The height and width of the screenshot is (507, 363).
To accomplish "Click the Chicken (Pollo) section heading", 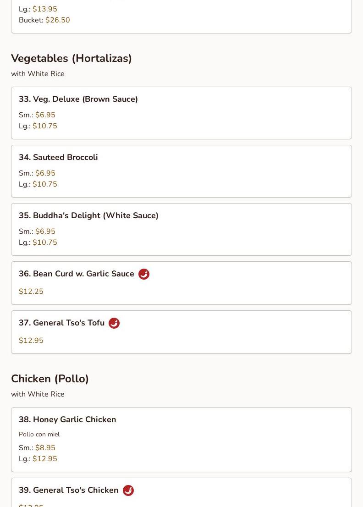I will pos(50,379).
